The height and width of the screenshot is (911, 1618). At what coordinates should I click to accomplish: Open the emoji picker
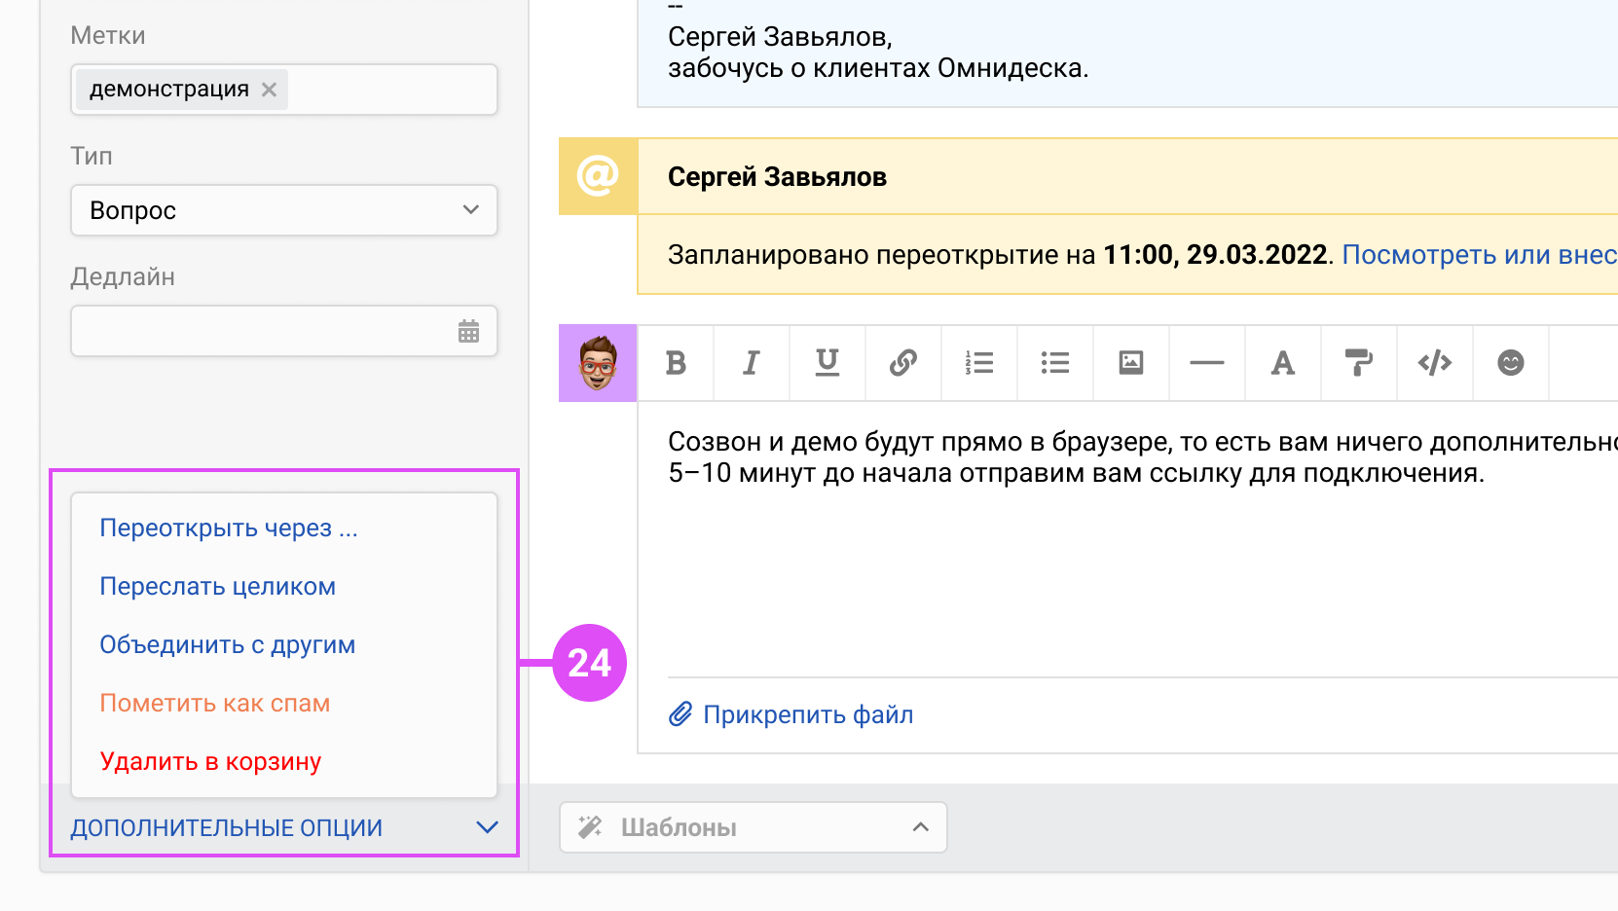pos(1510,363)
